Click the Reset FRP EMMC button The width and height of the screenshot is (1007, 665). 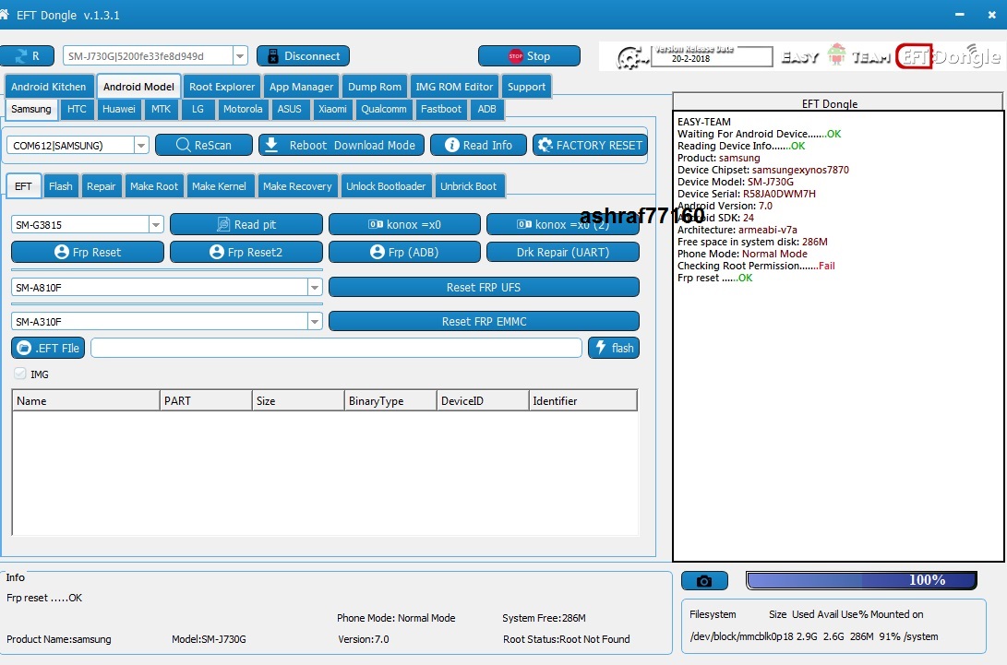[484, 321]
